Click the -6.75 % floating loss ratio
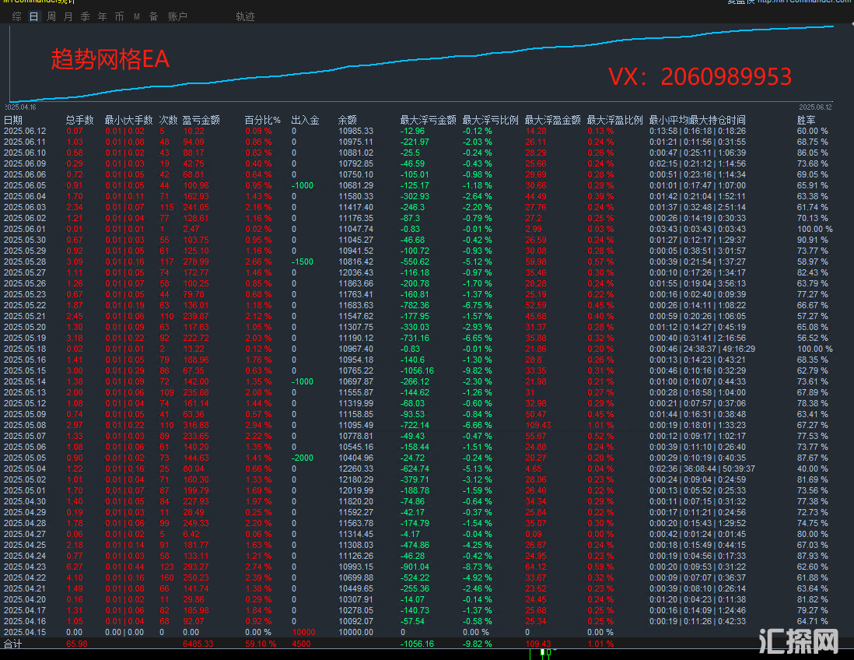 click(x=477, y=305)
